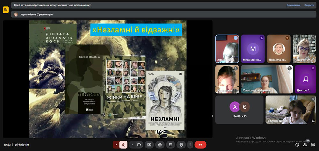Select the Михайленко participant tile
This screenshot has height=151, width=319.
pyautogui.click(x=253, y=49)
